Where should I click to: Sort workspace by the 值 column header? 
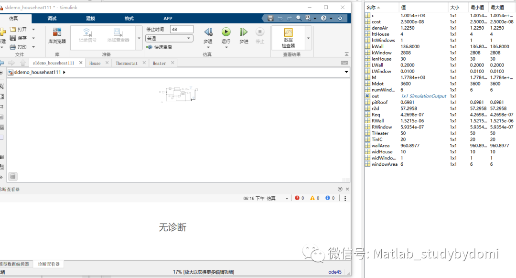click(x=423, y=8)
